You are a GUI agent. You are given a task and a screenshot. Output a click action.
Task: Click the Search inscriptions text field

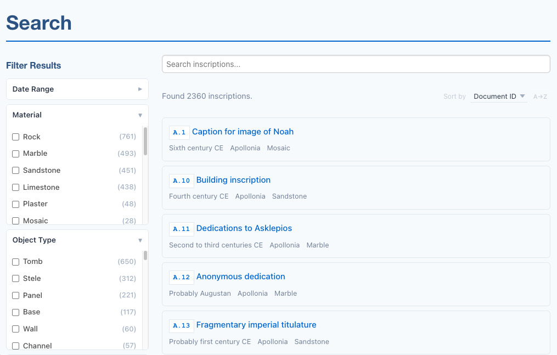(356, 64)
